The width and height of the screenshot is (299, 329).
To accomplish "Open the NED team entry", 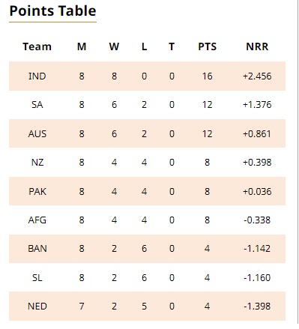I will click(37, 307).
